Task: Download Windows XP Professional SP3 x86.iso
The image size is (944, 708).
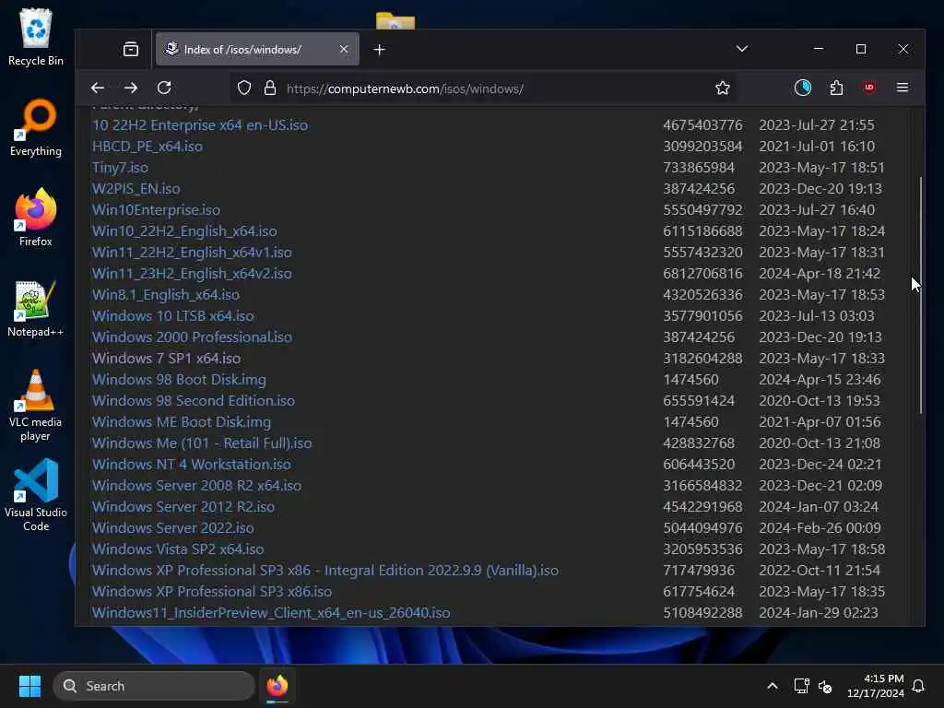Action: pos(212,591)
